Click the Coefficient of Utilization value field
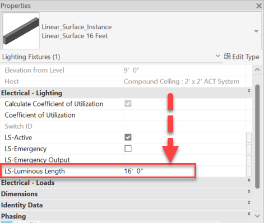264x223 pixels. point(184,115)
